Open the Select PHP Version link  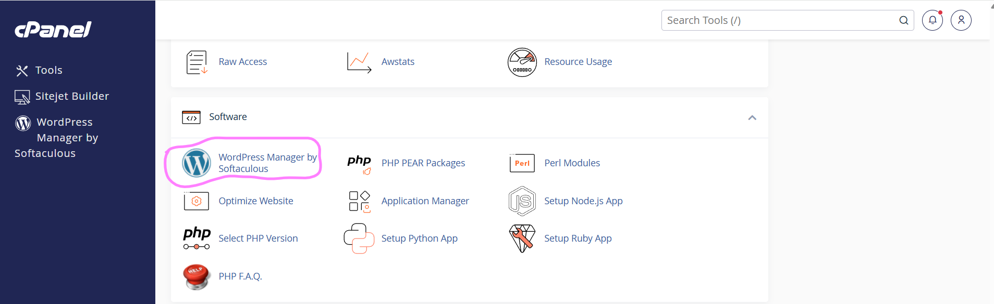(x=258, y=239)
